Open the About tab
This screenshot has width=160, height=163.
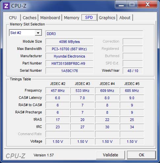(125, 18)
